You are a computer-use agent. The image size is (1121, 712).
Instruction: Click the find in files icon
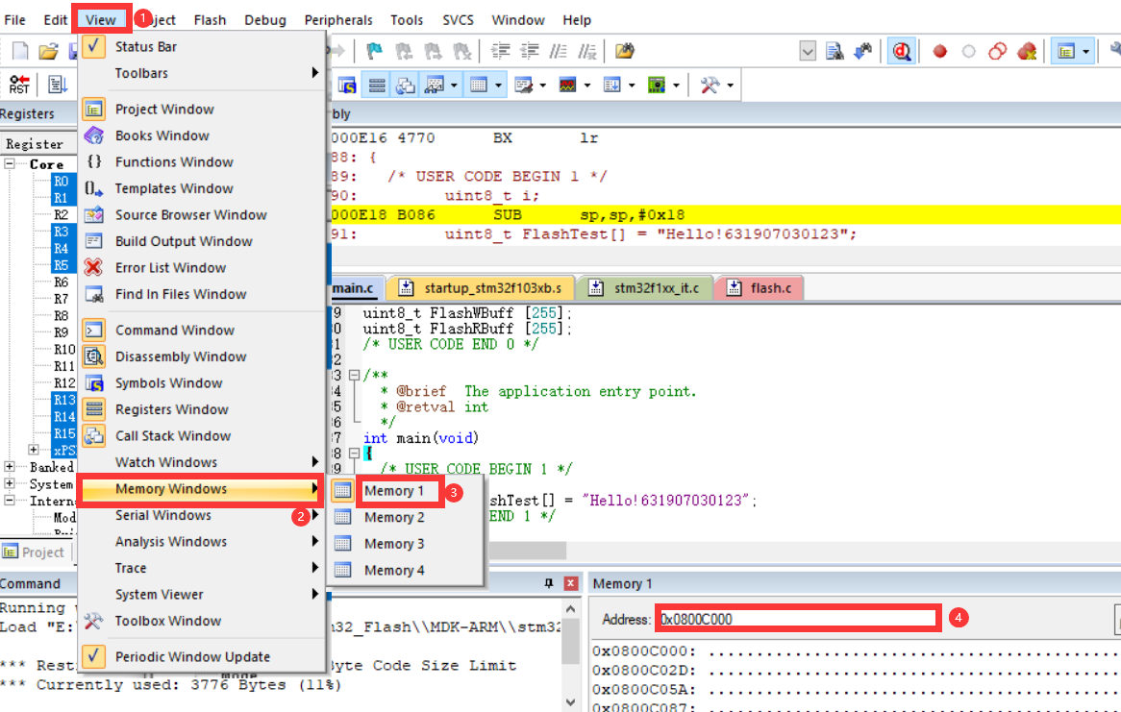click(625, 51)
